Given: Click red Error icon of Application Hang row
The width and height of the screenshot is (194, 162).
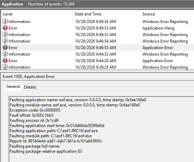Looking at the screenshot, I should click(x=5, y=28).
